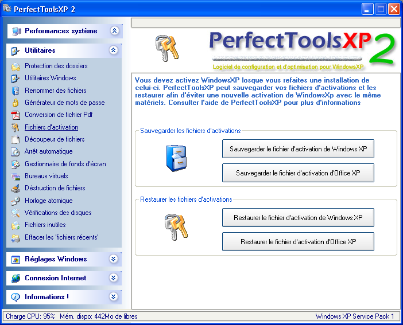Click the monitor icon in Performances système header
This screenshot has width=403, height=325.
(x=17, y=32)
